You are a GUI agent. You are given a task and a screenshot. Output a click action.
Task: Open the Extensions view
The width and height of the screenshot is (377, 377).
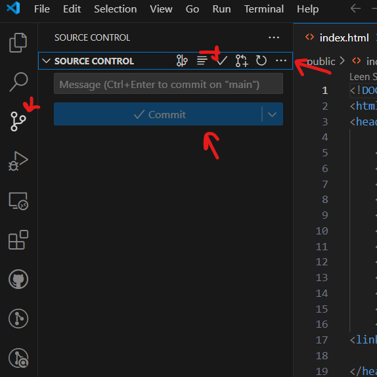(x=18, y=240)
